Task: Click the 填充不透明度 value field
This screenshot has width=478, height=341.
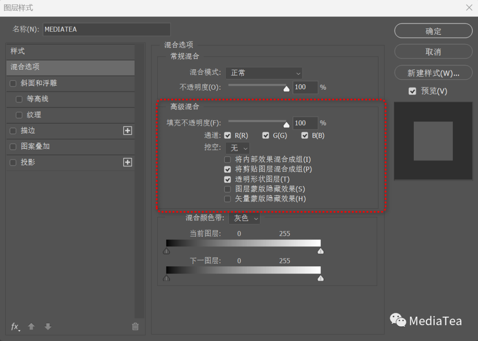Action: tap(305, 123)
